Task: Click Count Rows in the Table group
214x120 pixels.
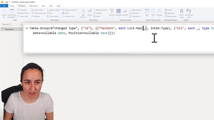Action: coord(23,16)
